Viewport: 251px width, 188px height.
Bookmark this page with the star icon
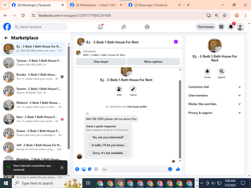pos(224,16)
